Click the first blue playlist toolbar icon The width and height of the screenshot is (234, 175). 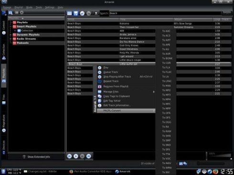click(69, 13)
